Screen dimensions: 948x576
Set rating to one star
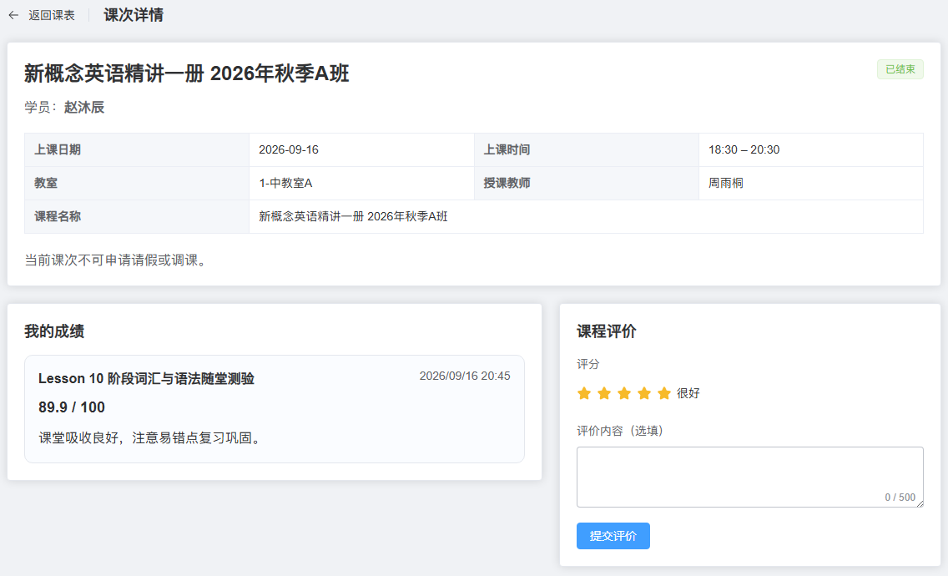pyautogui.click(x=584, y=393)
